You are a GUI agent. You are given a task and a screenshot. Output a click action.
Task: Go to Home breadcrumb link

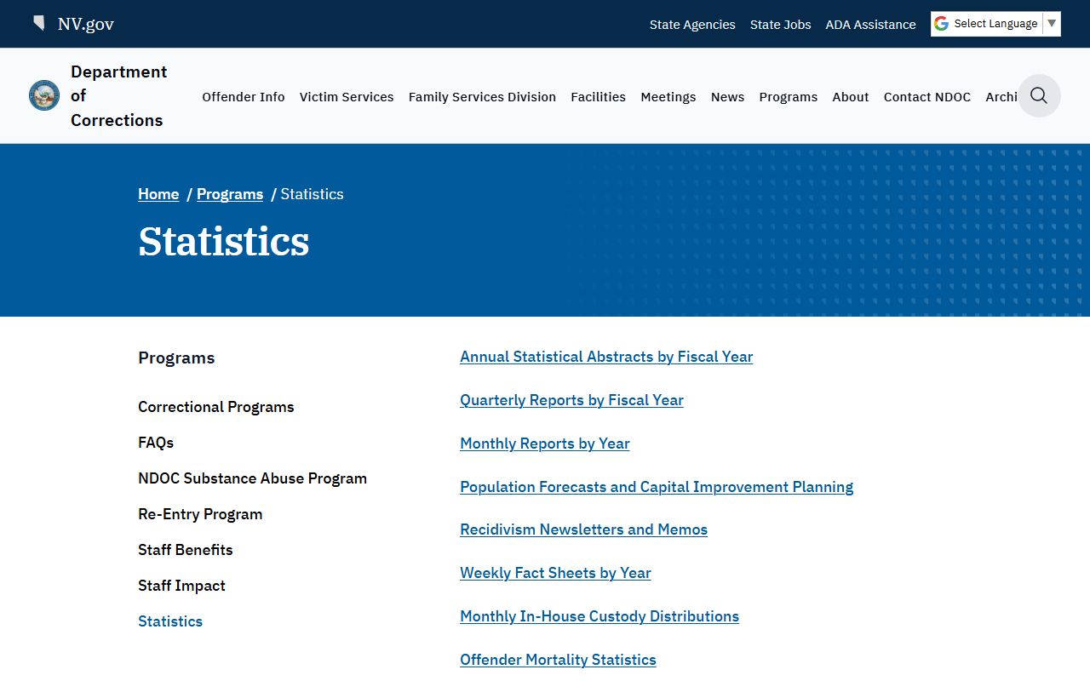(x=158, y=194)
